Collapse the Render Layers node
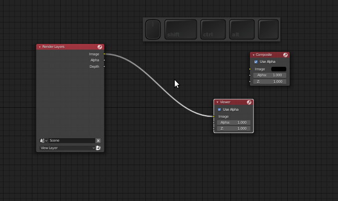 pos(40,47)
